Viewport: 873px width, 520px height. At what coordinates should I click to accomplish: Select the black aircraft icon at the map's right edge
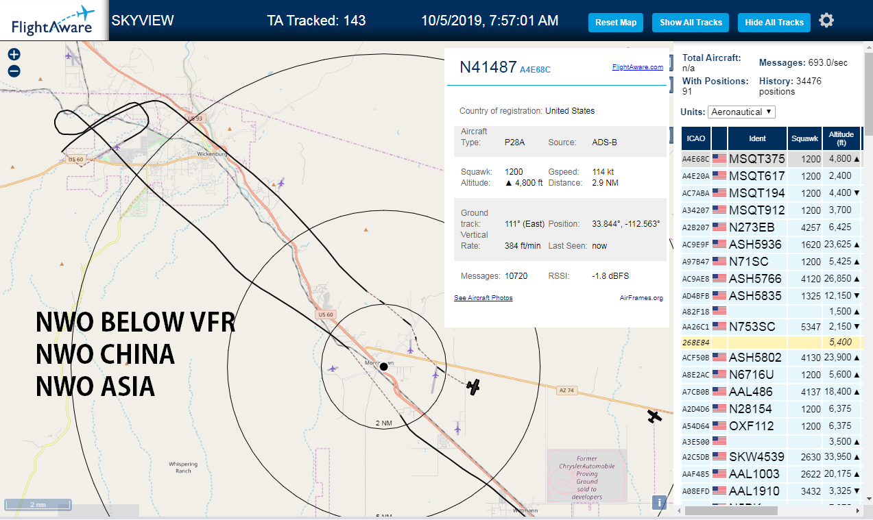click(655, 416)
